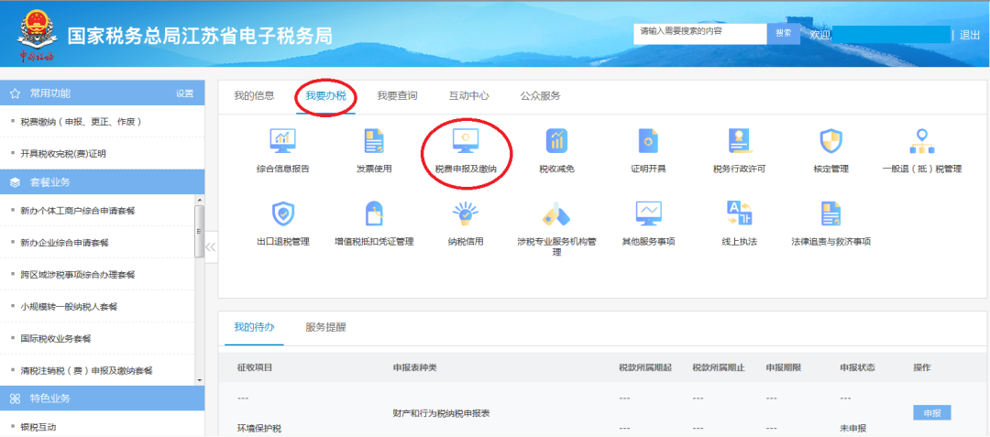Open 增值税抵扣凭证管理 icon
Image resolution: width=990 pixels, height=437 pixels.
click(374, 214)
